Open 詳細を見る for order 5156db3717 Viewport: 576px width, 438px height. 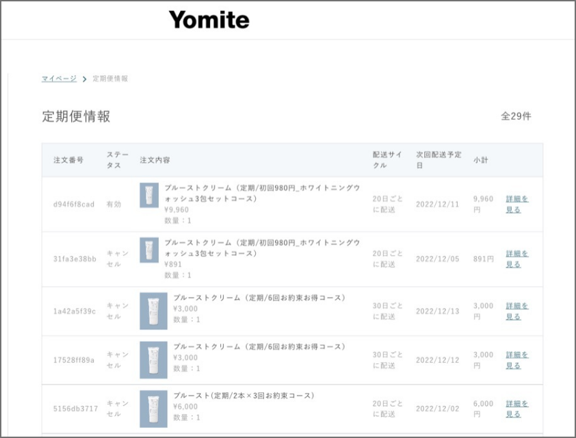(516, 409)
